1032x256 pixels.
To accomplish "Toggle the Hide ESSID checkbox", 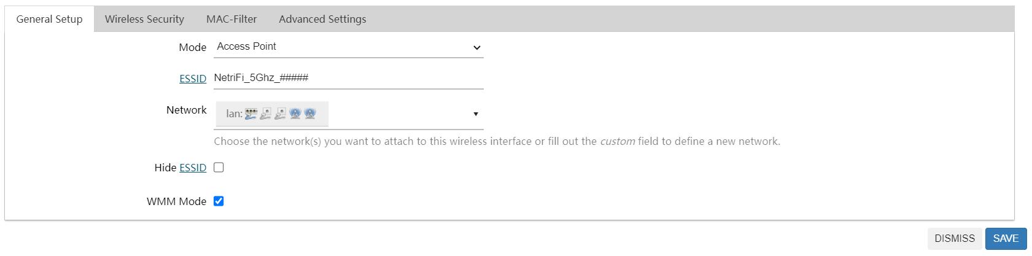I will point(219,168).
